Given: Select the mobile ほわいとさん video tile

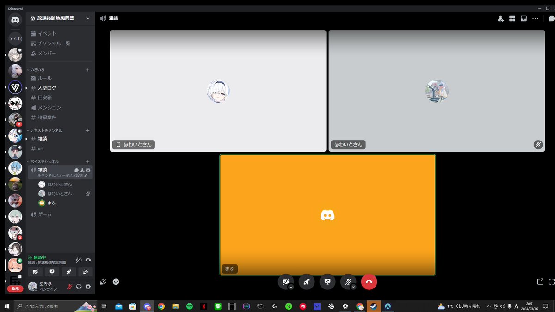Looking at the screenshot, I should pyautogui.click(x=218, y=91).
